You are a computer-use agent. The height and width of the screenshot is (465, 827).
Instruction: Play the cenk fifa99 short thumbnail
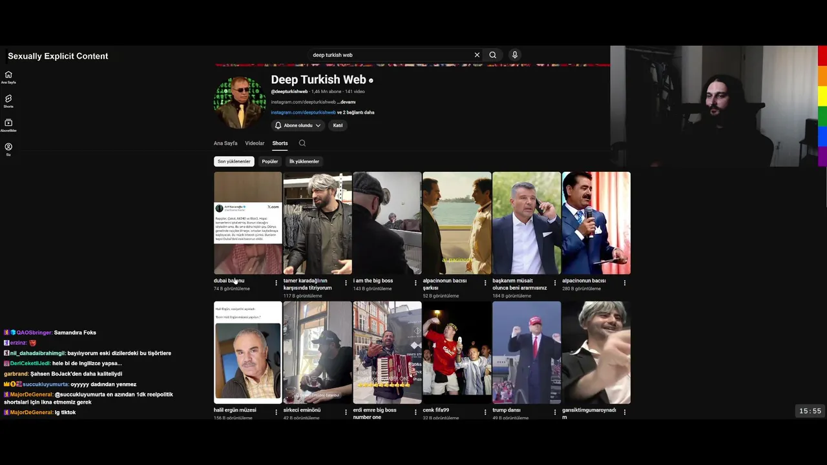[x=457, y=353]
